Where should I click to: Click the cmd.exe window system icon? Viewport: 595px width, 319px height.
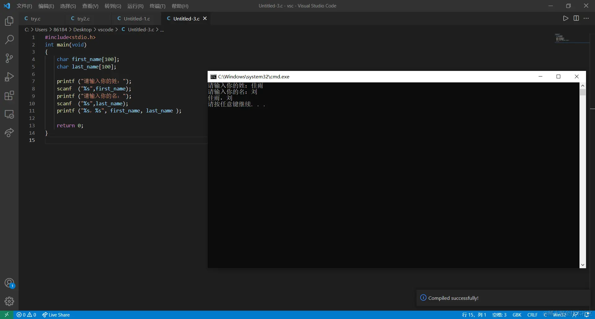point(213,77)
